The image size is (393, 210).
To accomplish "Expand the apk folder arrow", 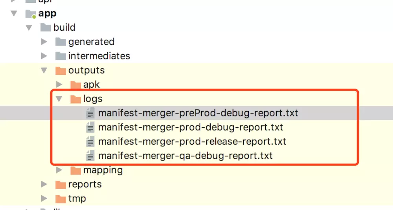I will [59, 84].
